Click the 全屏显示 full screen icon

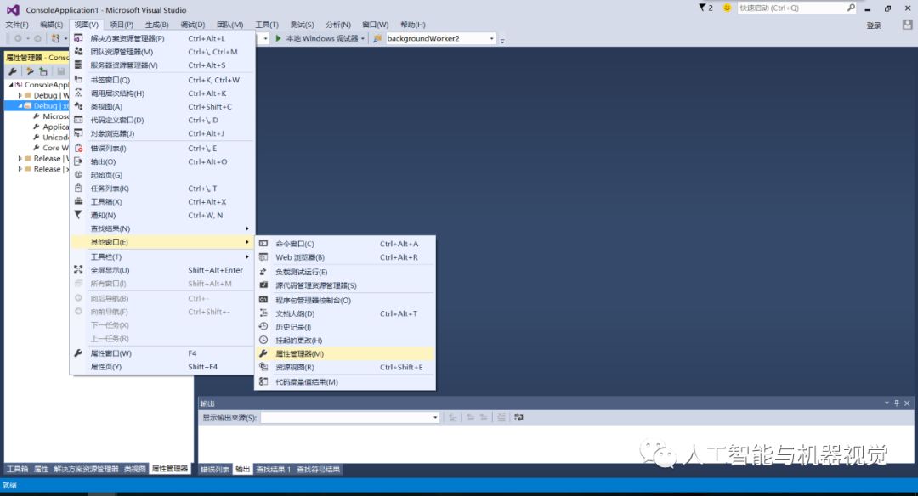(78, 270)
